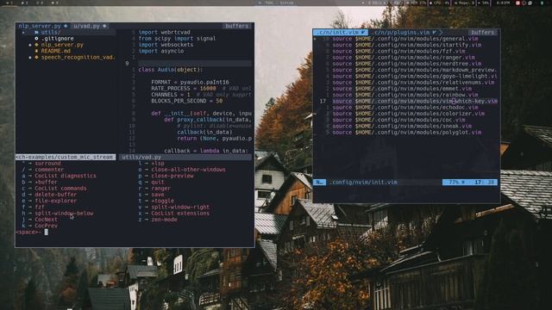
Task: Click the <space> command prompt
Action: (x=28, y=232)
